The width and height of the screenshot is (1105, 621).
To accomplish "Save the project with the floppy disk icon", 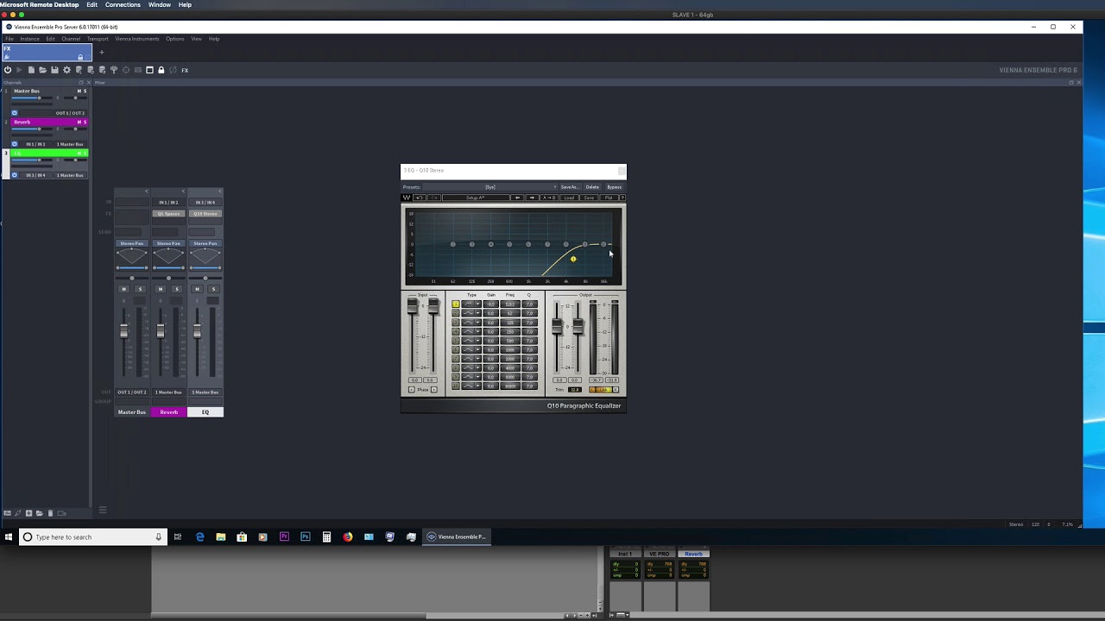I will click(54, 70).
